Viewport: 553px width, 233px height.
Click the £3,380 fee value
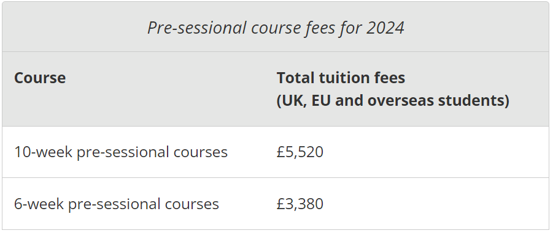(300, 204)
